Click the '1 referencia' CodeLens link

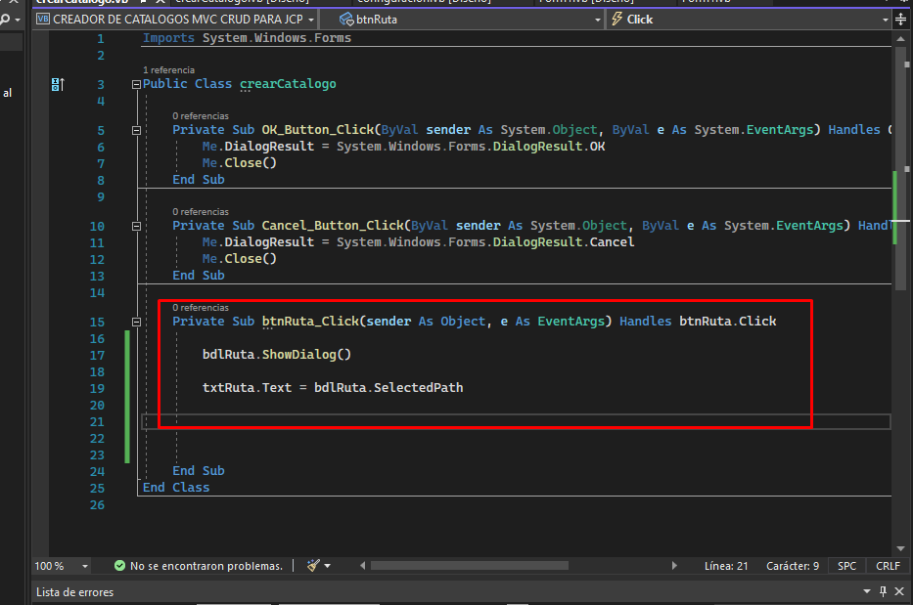click(168, 70)
